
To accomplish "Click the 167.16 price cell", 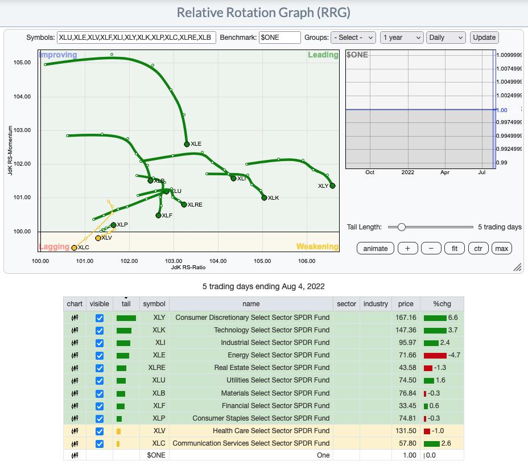I will click(406, 318).
